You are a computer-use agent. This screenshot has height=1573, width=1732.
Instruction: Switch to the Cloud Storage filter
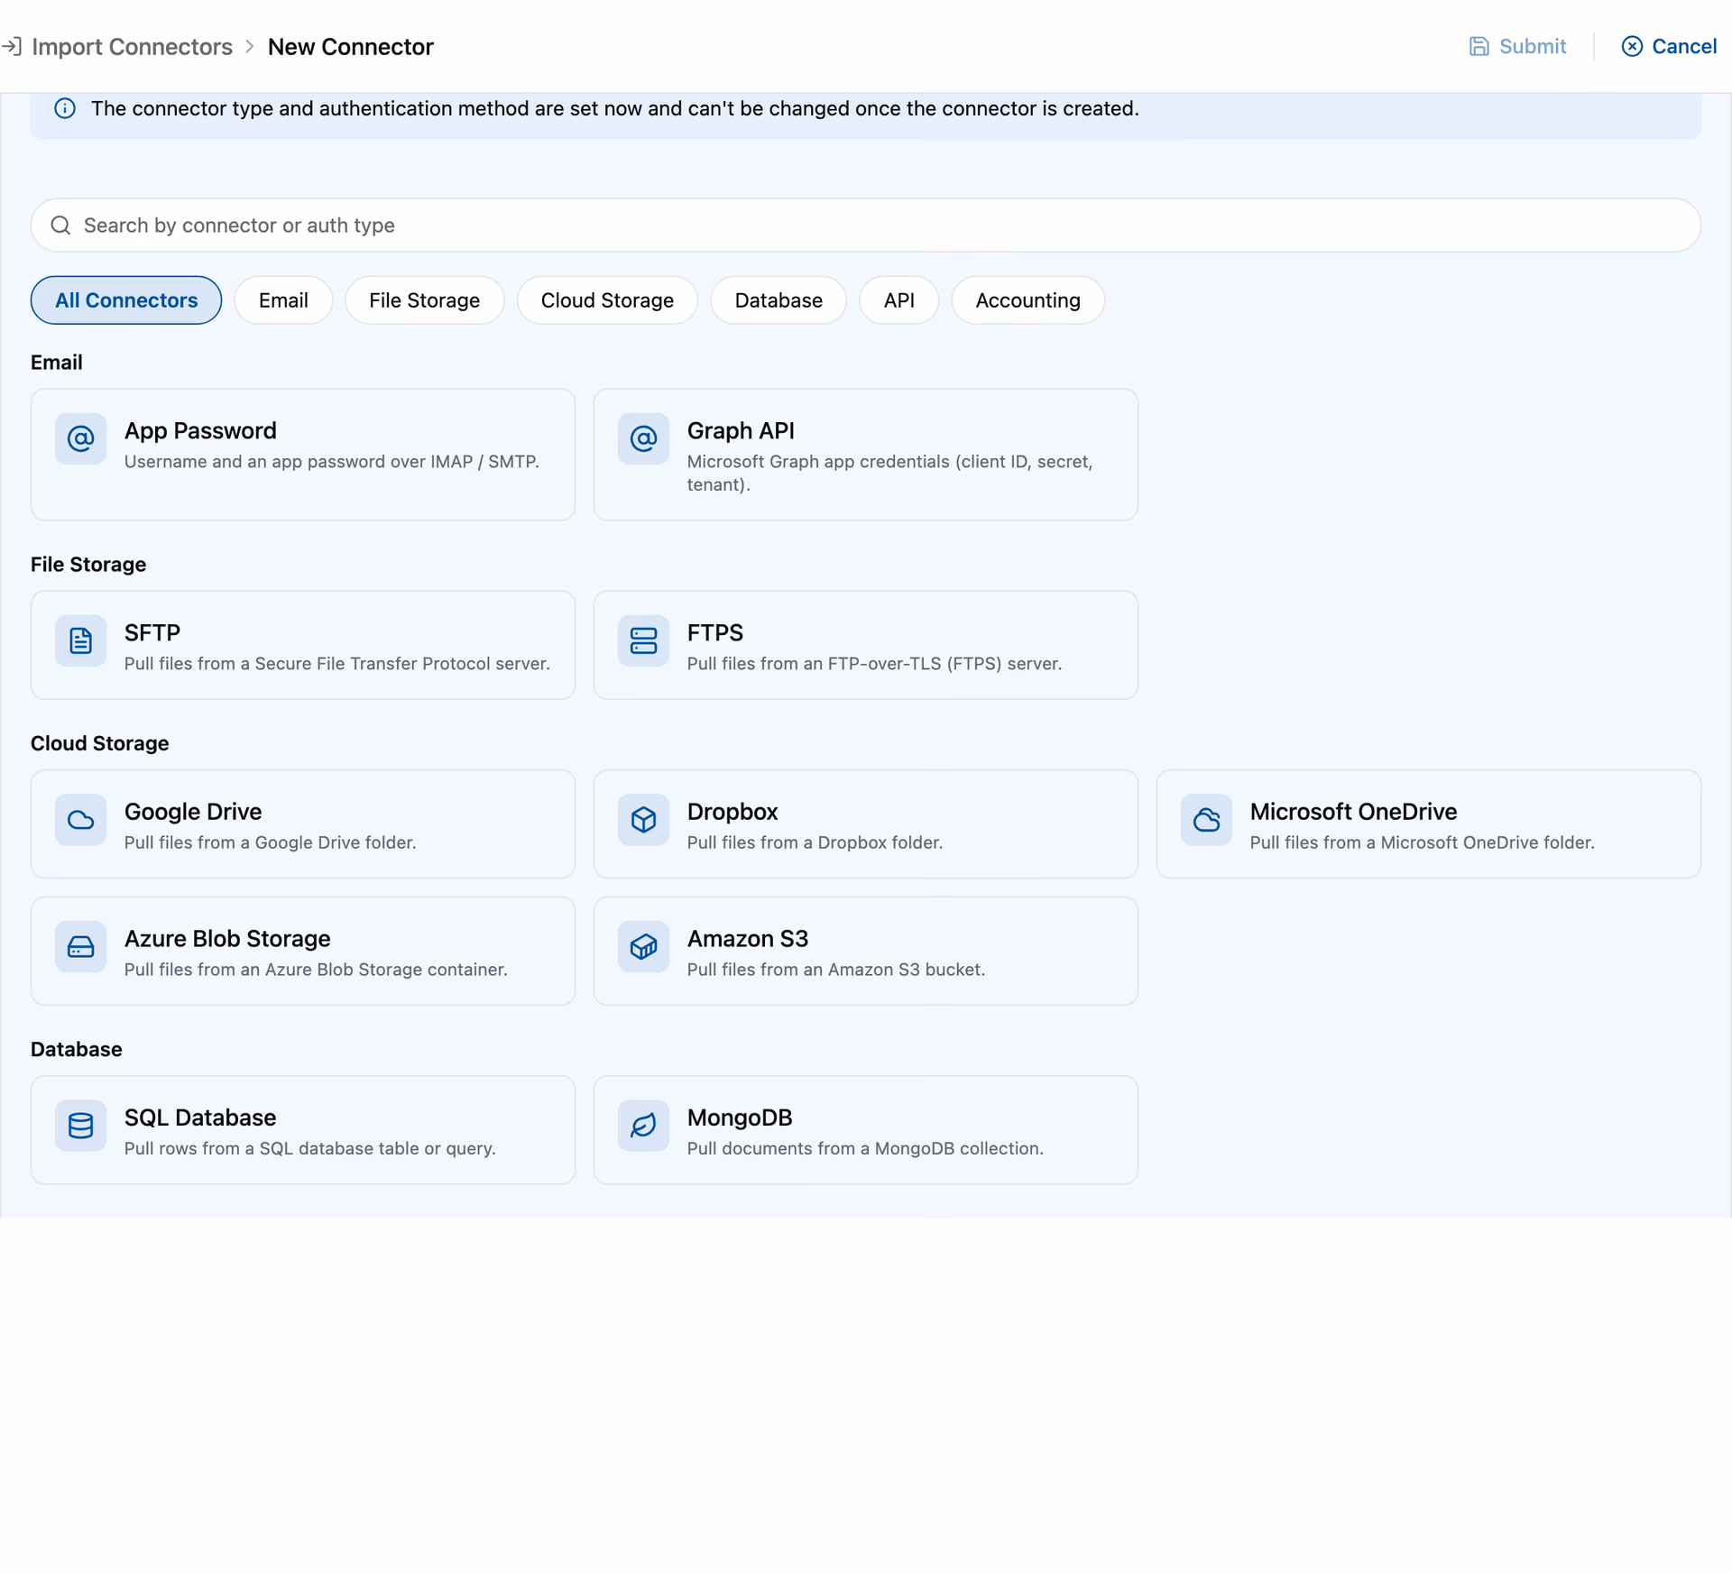coord(607,300)
